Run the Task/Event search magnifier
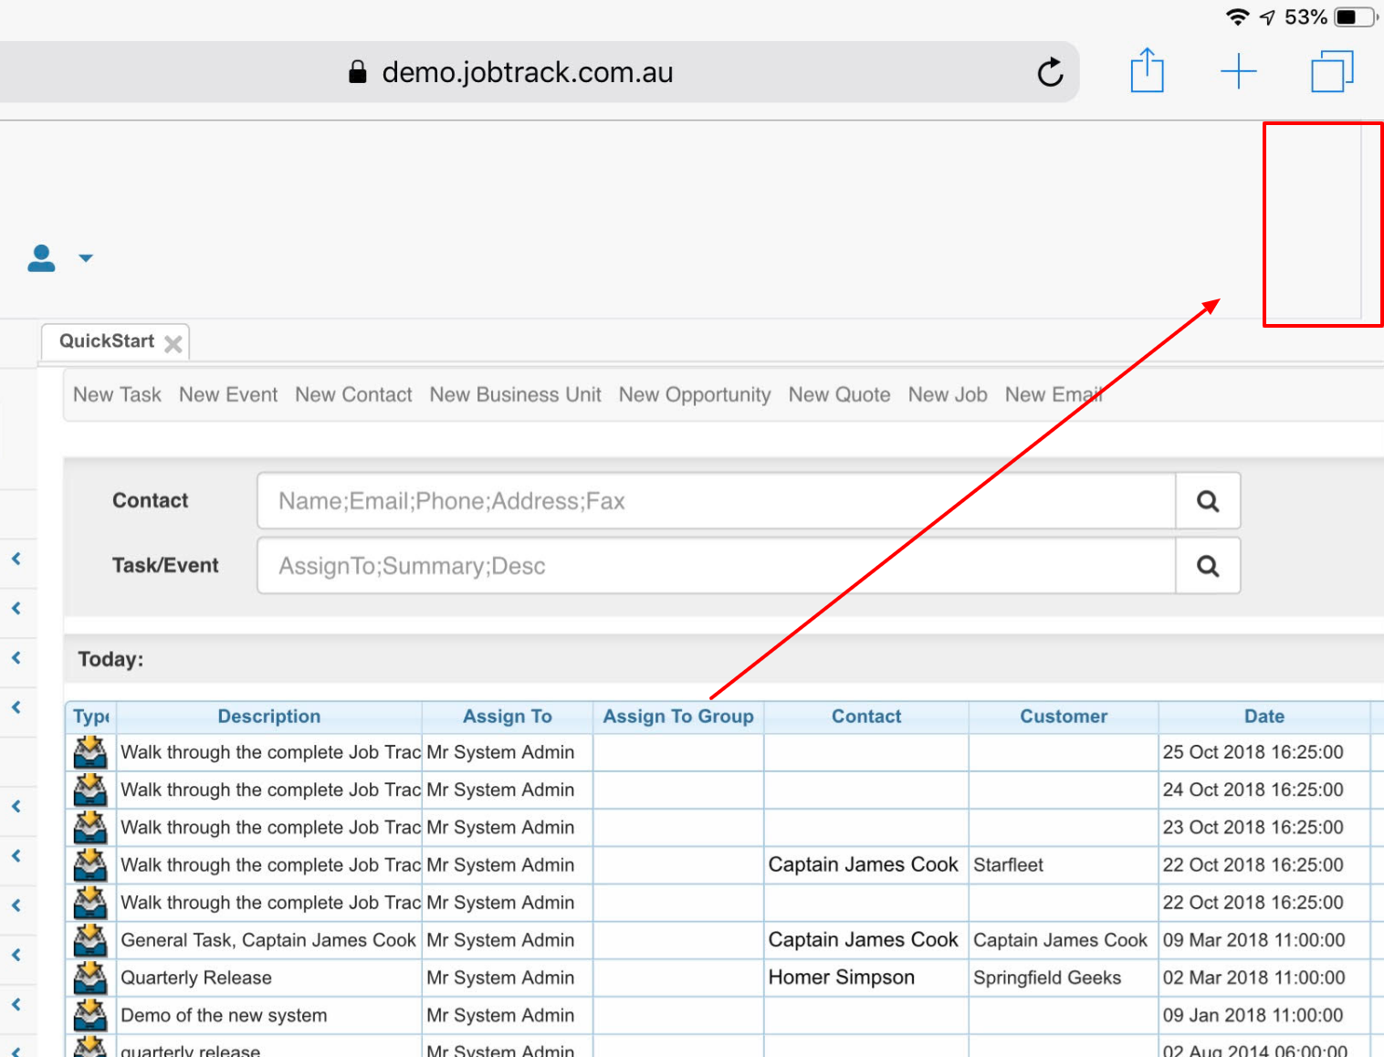The height and width of the screenshot is (1057, 1384). (x=1208, y=566)
